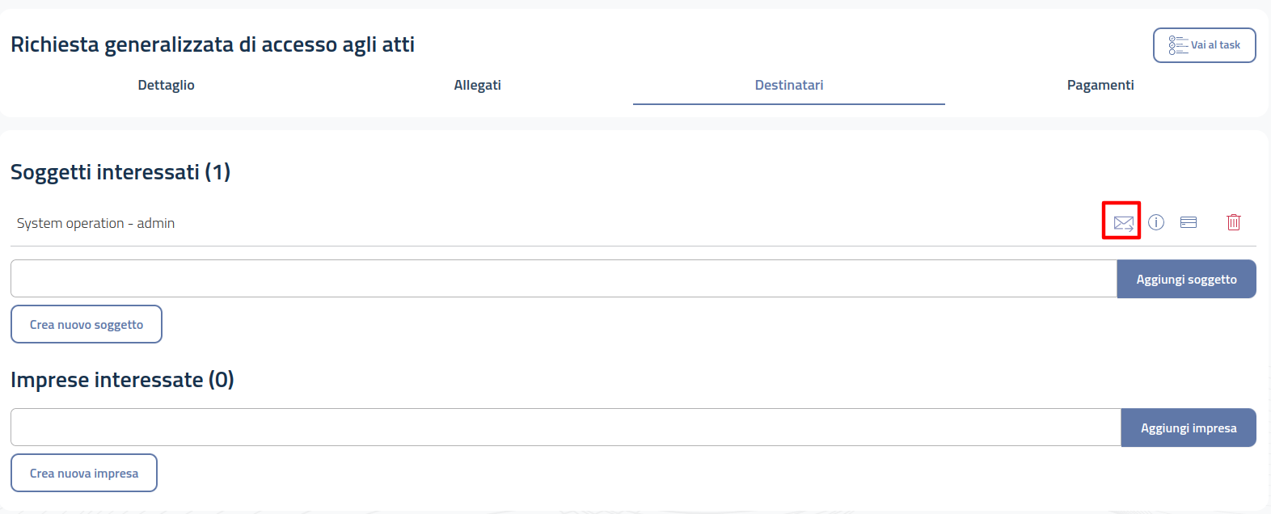Focus the company search input field

(565, 428)
